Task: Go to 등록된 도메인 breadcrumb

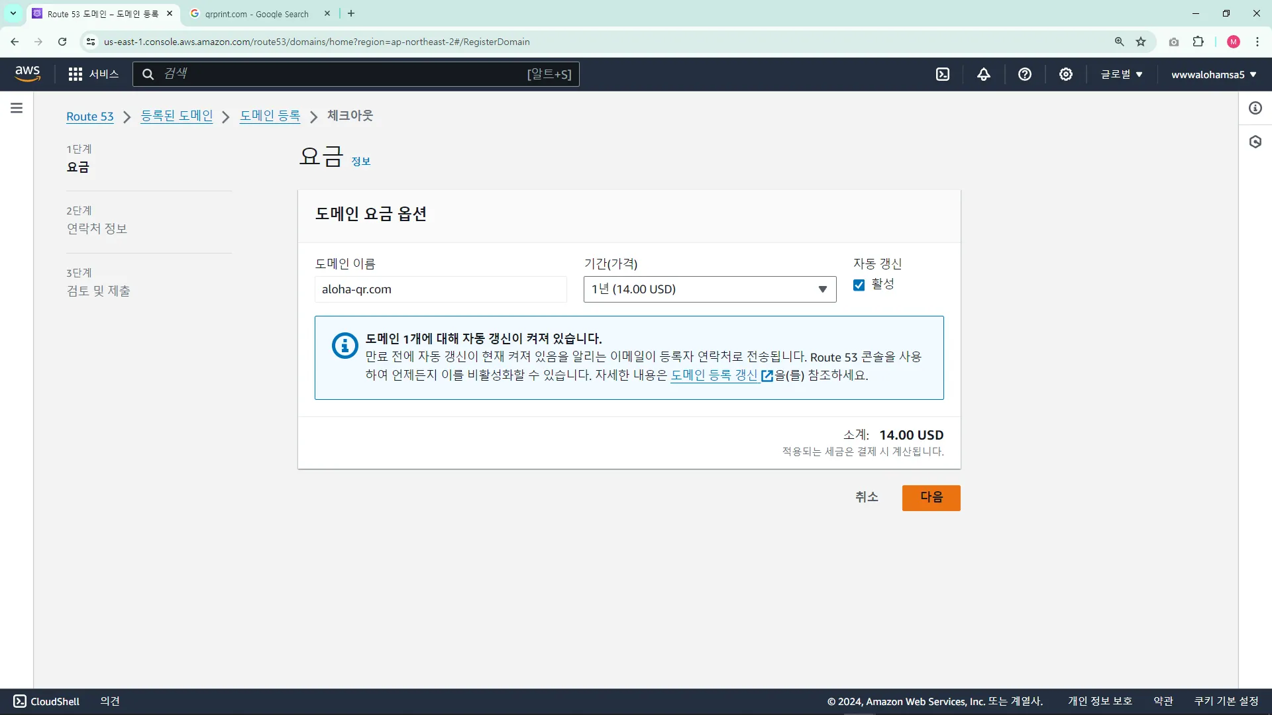Action: coord(177,116)
